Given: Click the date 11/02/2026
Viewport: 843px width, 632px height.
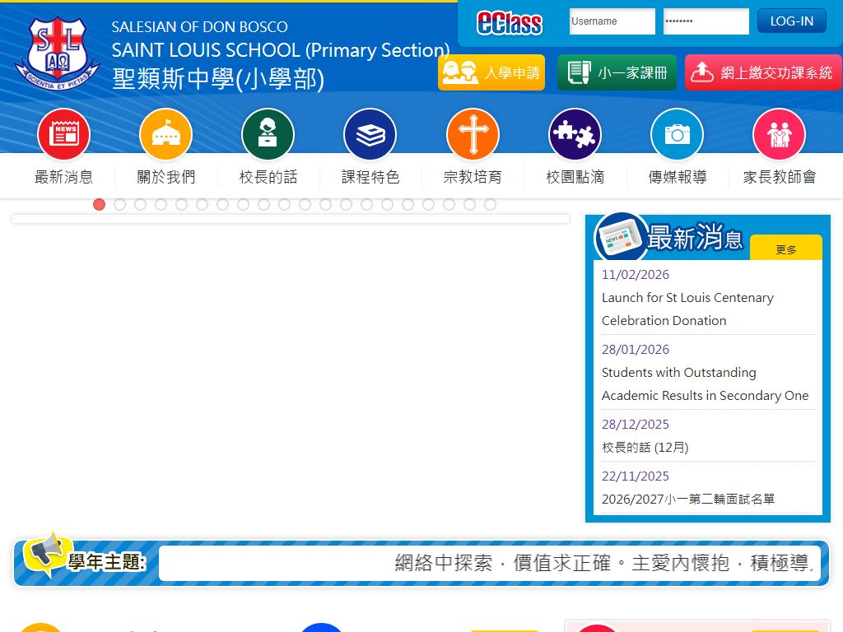Looking at the screenshot, I should (636, 275).
